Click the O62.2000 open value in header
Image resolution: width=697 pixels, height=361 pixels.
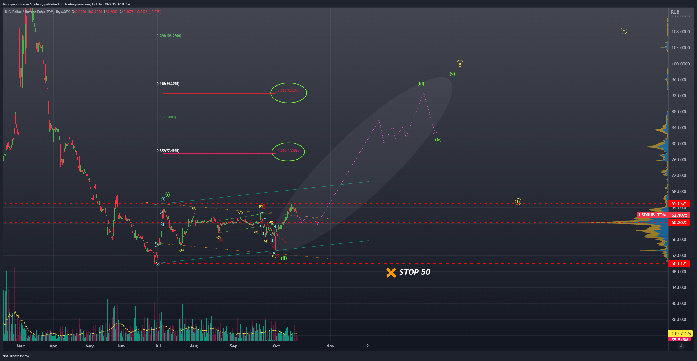[x=79, y=12]
